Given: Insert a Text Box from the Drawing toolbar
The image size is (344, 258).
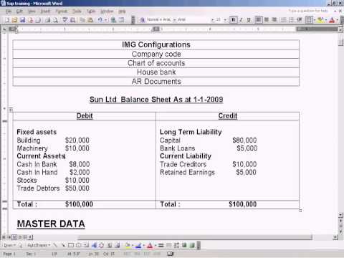Looking at the screenshot, I should (86, 245).
